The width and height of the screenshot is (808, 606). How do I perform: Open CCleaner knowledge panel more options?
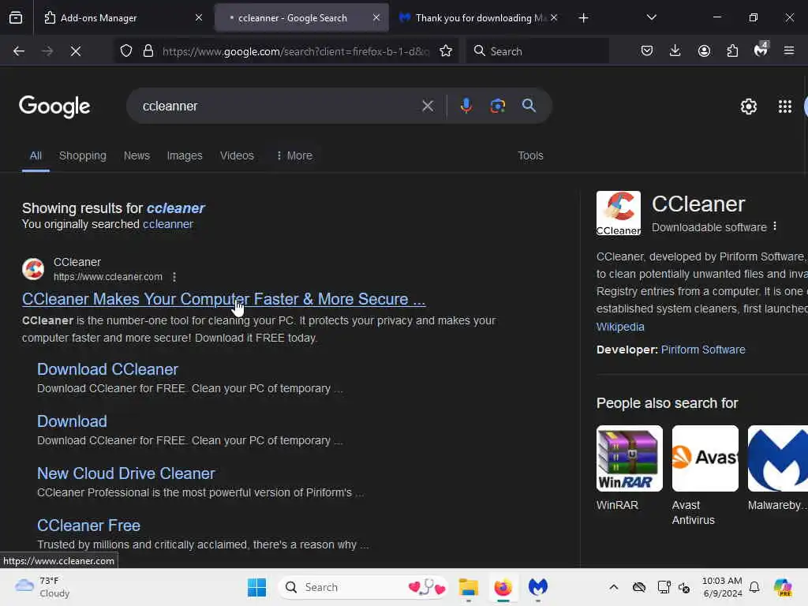point(775,226)
